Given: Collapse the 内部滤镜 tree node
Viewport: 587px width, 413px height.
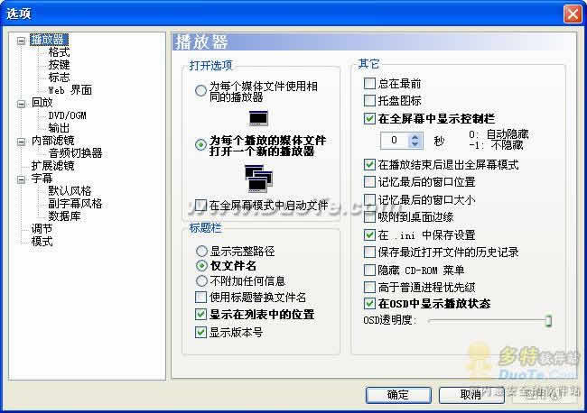Looking at the screenshot, I should (22, 141).
